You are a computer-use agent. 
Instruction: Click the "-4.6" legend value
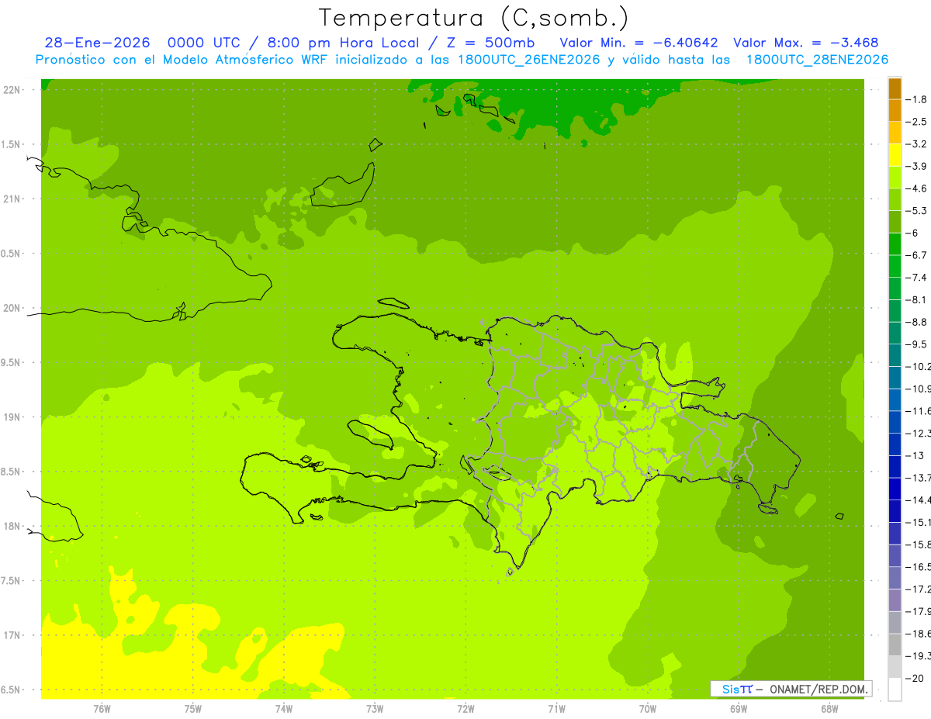click(916, 188)
